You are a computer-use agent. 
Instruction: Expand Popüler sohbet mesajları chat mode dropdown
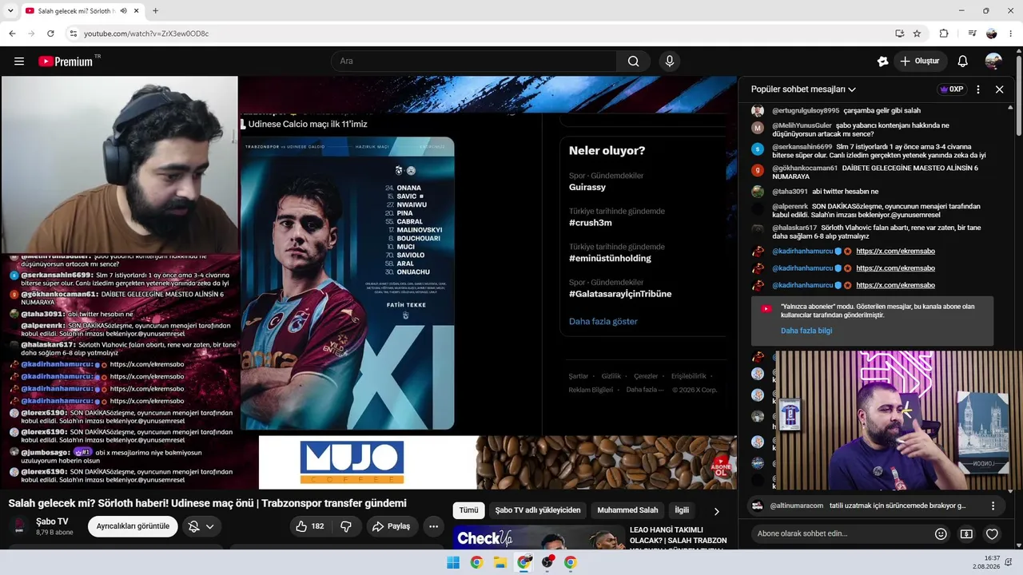pyautogui.click(x=803, y=89)
